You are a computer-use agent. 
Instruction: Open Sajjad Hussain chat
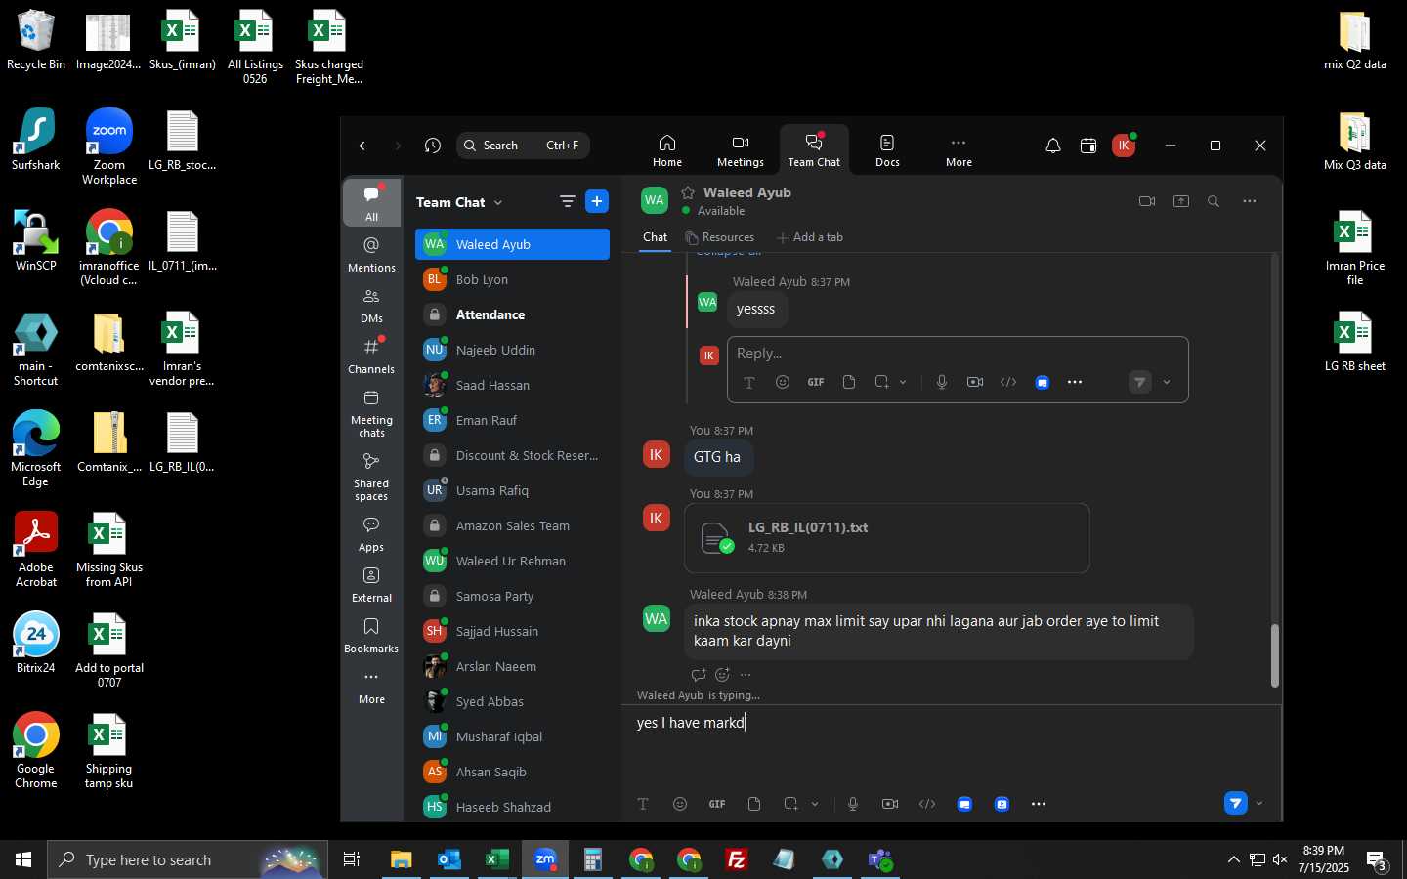(512, 631)
